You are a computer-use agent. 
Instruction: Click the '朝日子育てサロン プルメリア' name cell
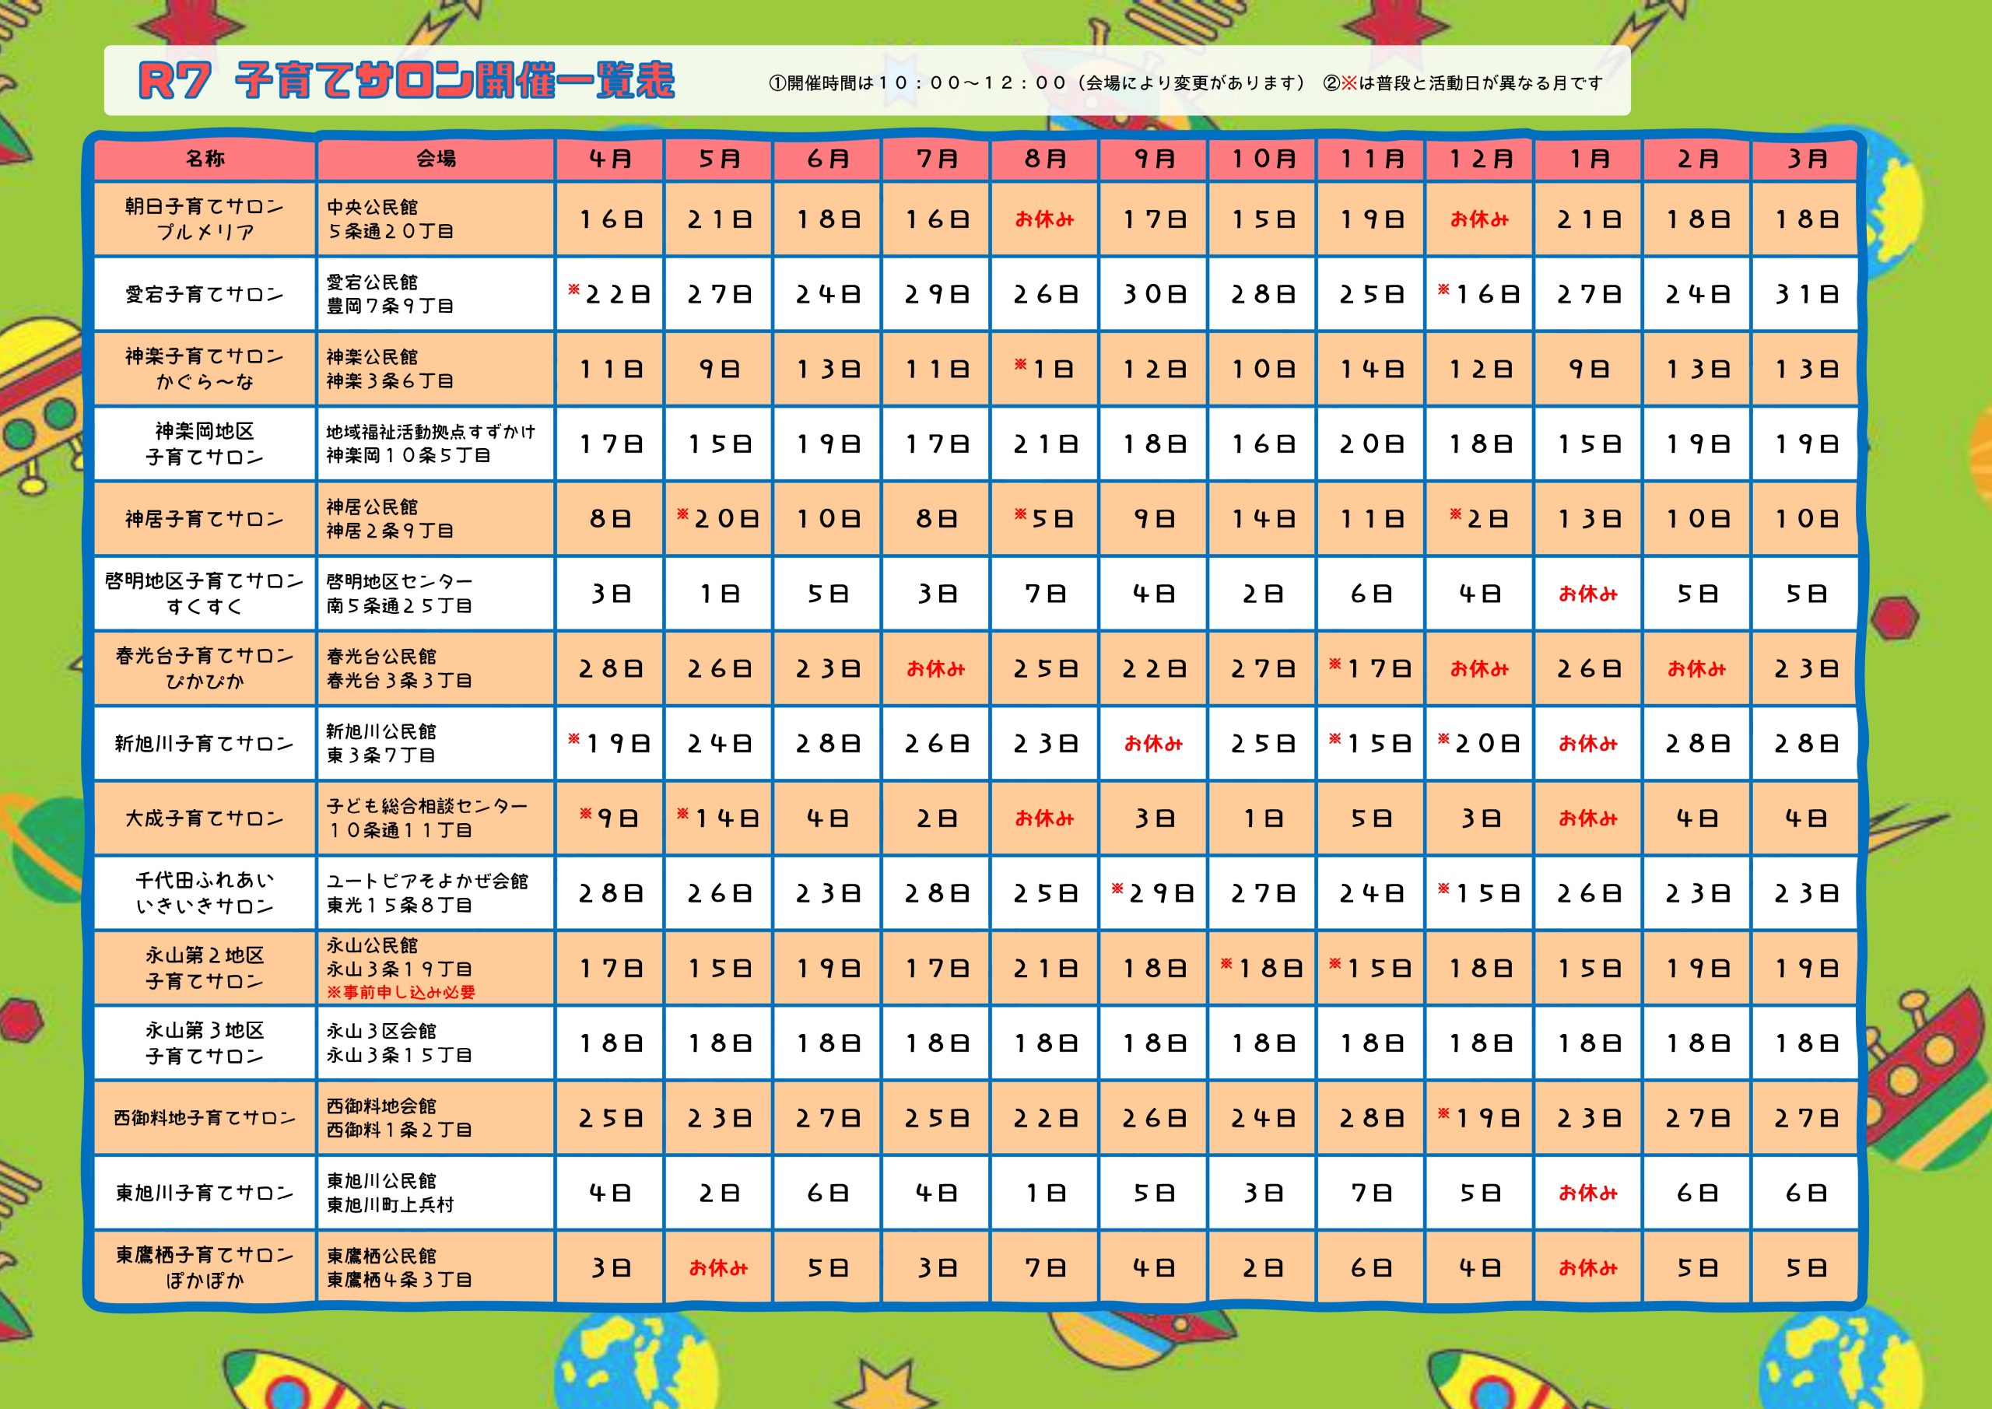pyautogui.click(x=205, y=219)
